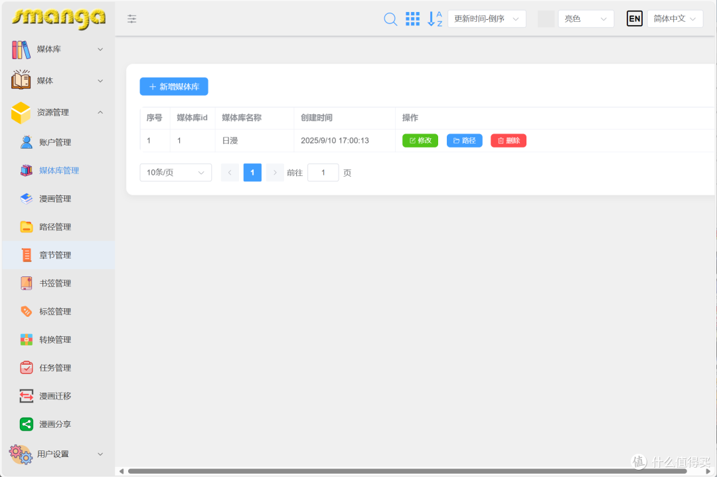Click the 任务管理 checklist icon
The height and width of the screenshot is (477, 717).
point(27,367)
